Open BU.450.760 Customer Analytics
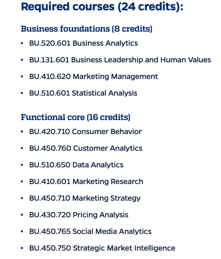This screenshot has width=221, height=259. coord(86,148)
